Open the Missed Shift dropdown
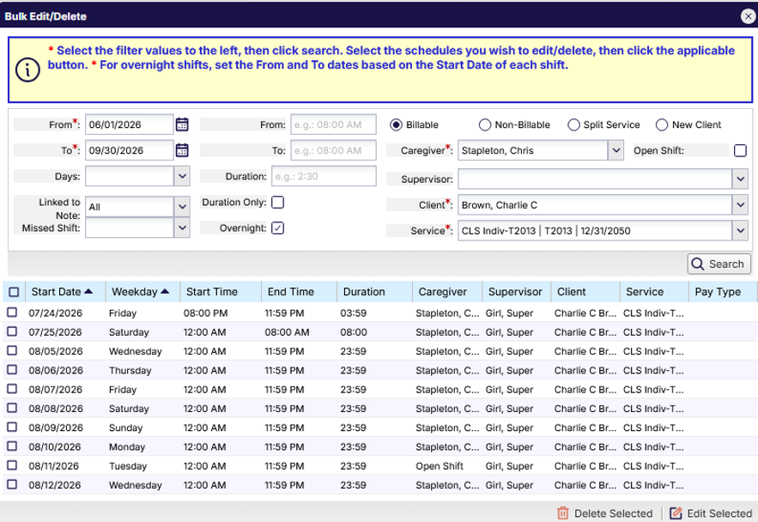Viewport: 758px width, 522px height. (x=182, y=228)
